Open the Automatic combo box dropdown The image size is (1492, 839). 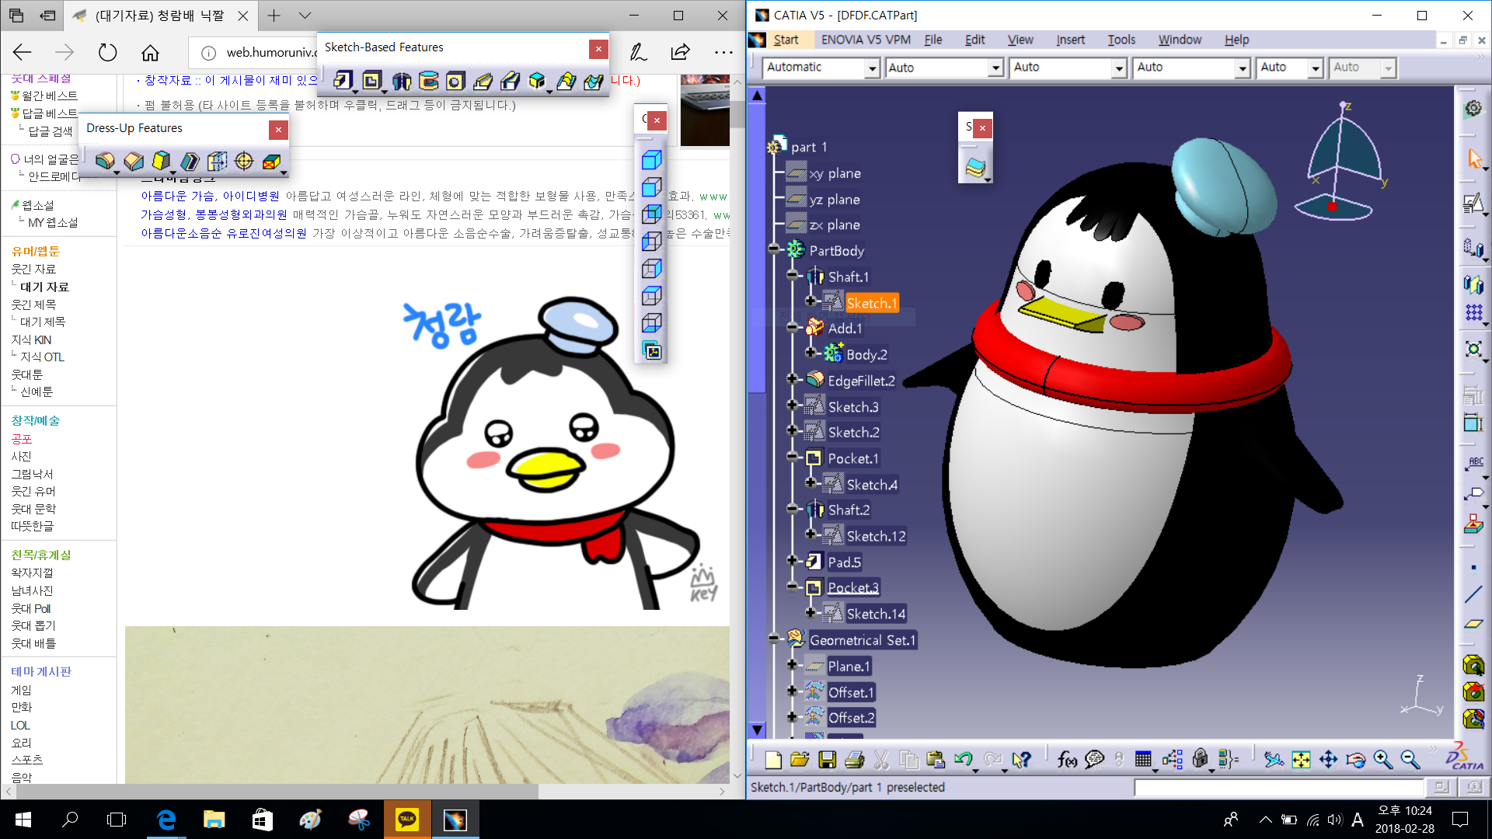click(872, 68)
